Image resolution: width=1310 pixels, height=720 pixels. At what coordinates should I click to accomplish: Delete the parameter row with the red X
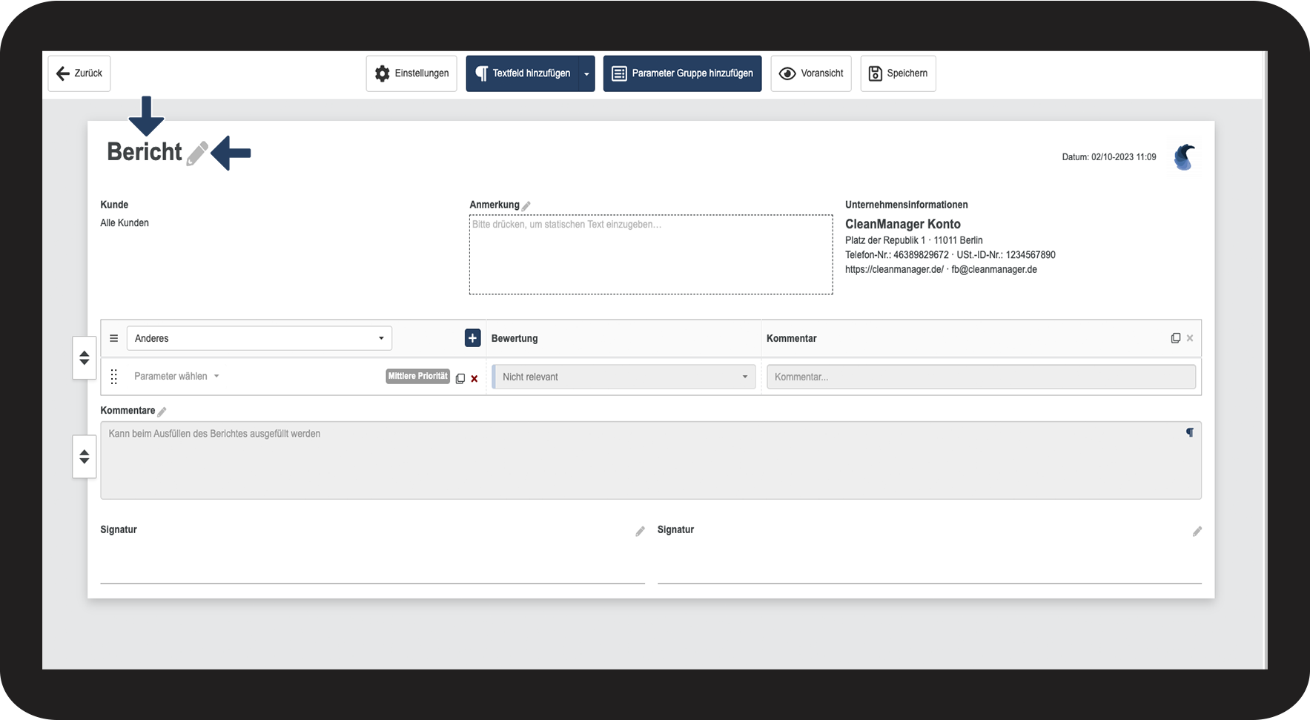pyautogui.click(x=474, y=379)
